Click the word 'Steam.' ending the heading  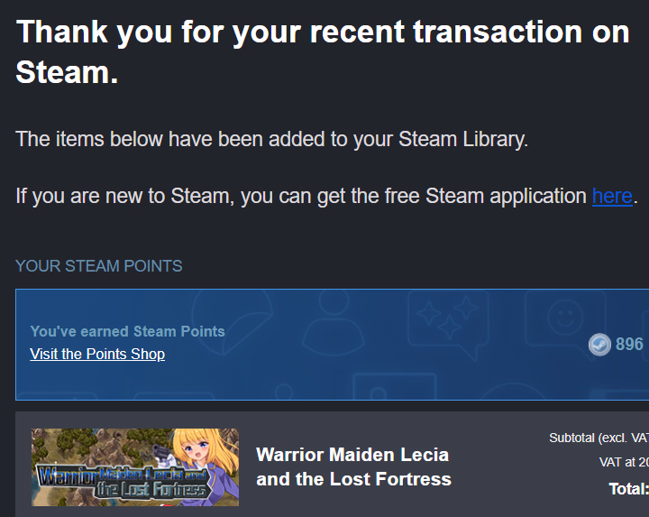(x=67, y=74)
